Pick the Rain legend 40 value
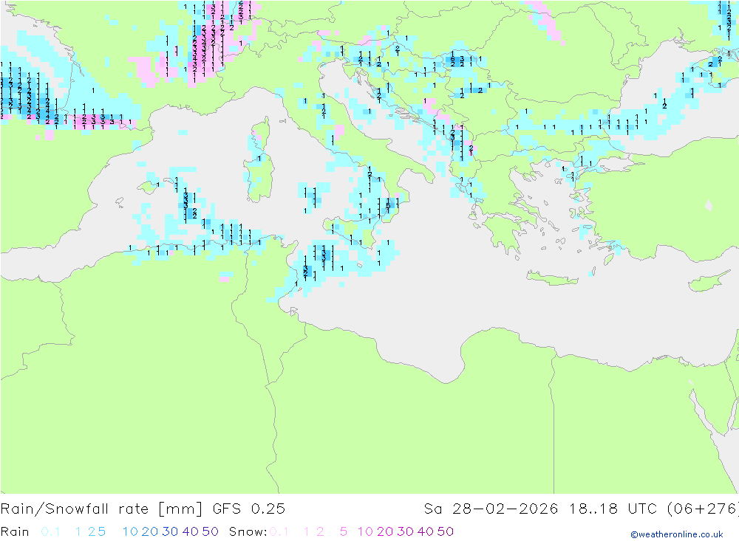The width and height of the screenshot is (739, 541). point(191,531)
